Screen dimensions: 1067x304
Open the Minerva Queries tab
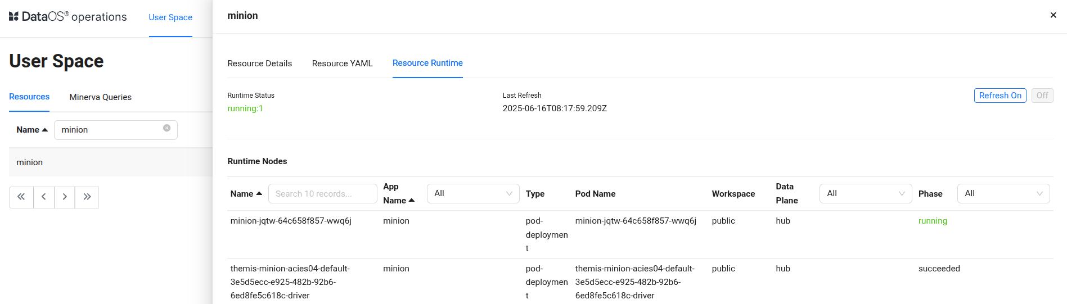coord(100,97)
